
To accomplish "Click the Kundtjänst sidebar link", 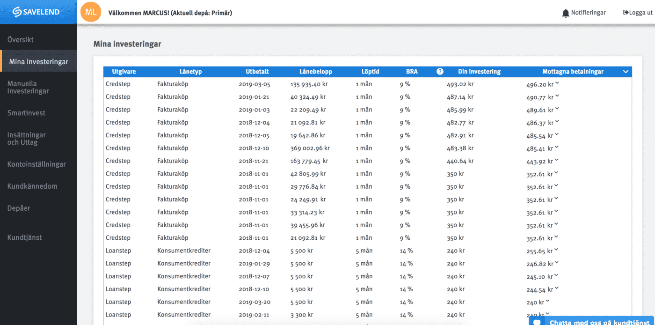I will (x=24, y=237).
